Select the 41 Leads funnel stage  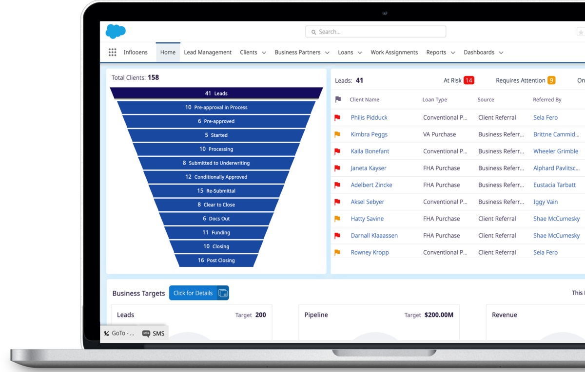coord(216,93)
